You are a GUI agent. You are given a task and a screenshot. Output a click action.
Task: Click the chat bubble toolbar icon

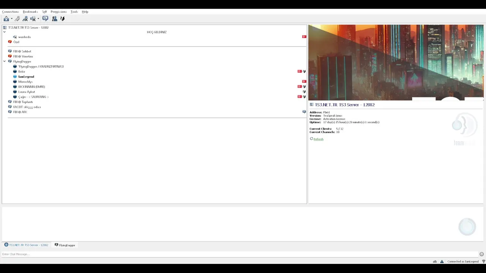(x=45, y=19)
